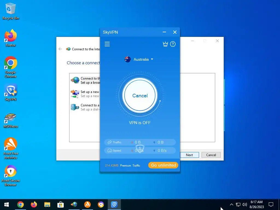The width and height of the screenshot is (280, 210).
Task: Open the SkyVPN hamburger menu
Action: [107, 44]
